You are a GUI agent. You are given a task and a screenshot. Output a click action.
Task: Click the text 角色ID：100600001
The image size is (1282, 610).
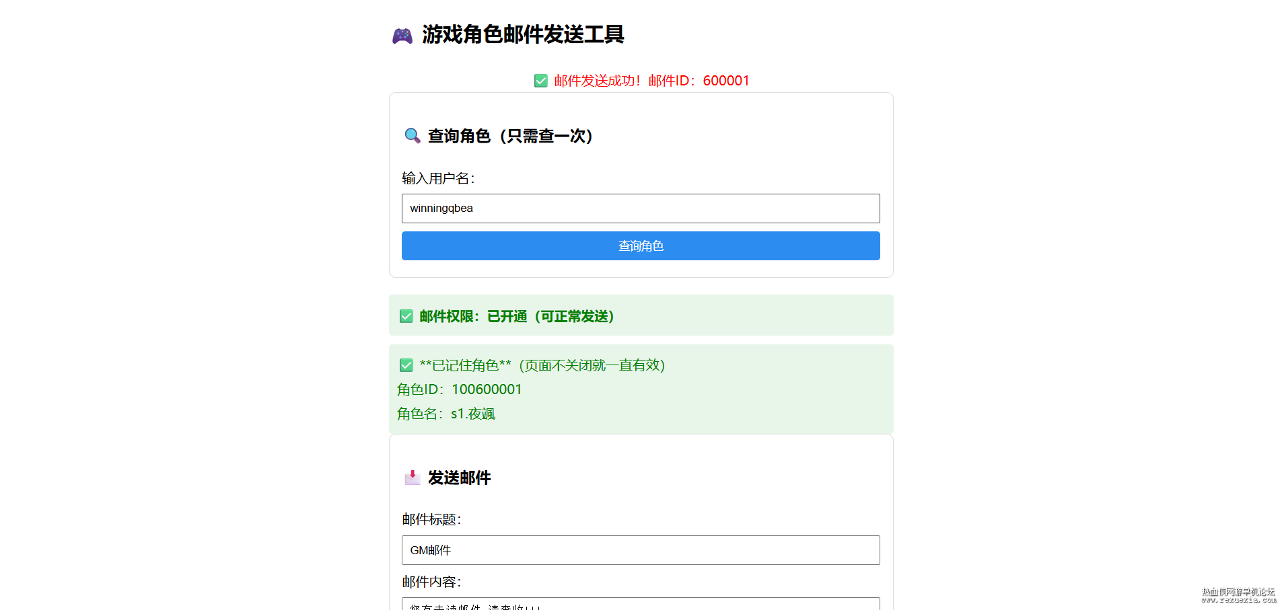(459, 389)
